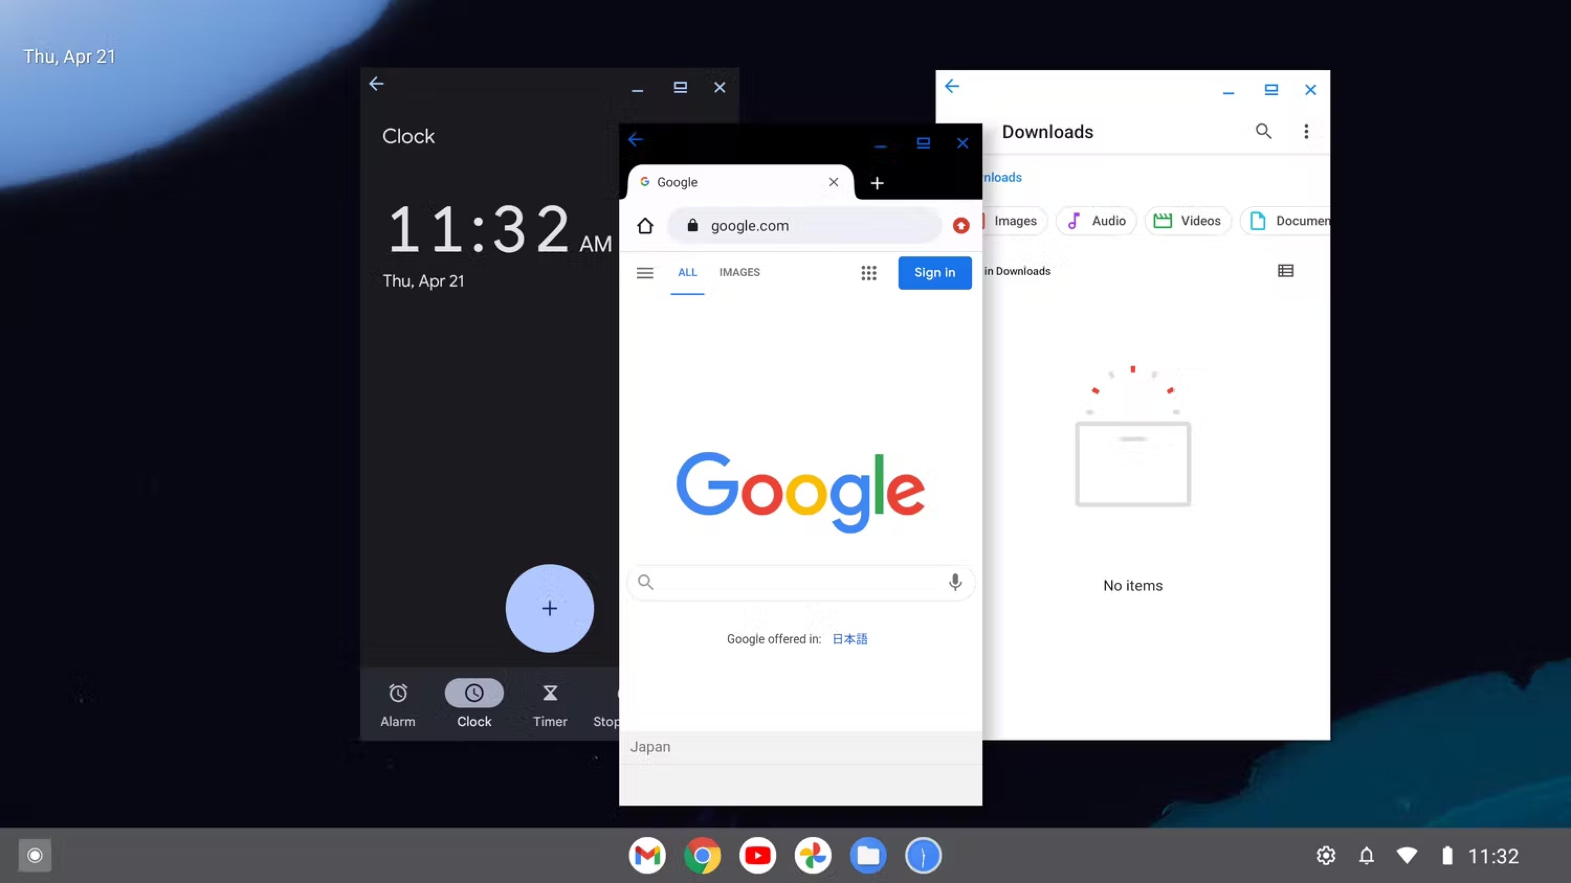Switch to list view in Downloads
The width and height of the screenshot is (1571, 883).
[x=1285, y=270]
